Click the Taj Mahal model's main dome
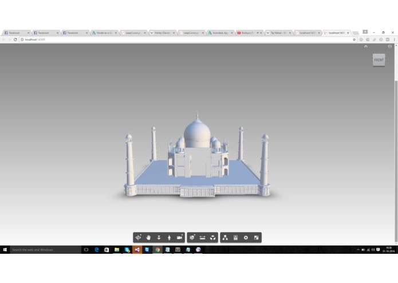This screenshot has width=398, height=283. coord(197,133)
